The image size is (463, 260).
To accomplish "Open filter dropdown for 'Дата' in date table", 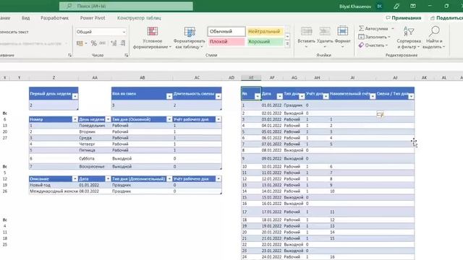I will 280,96.
